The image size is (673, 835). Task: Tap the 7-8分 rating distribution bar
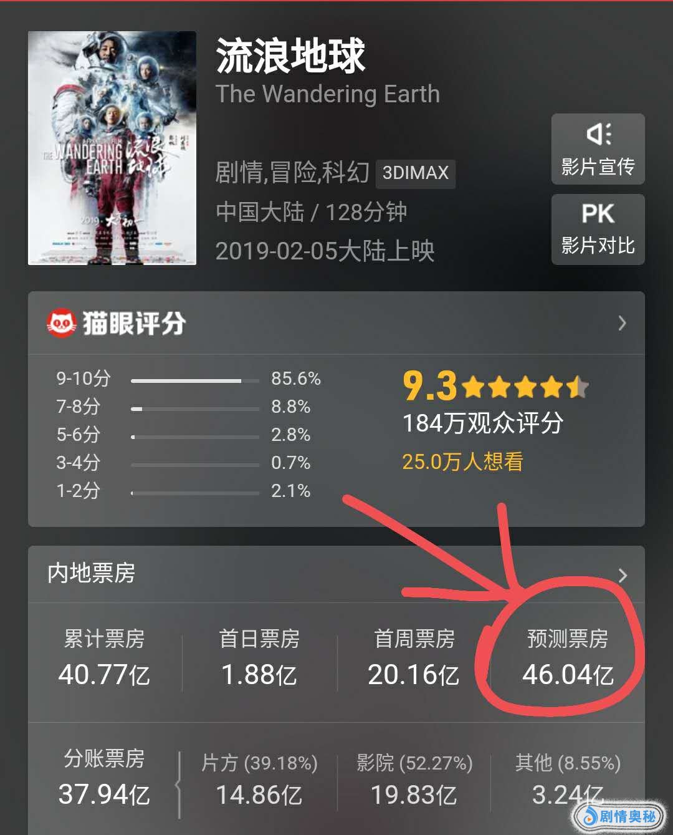(195, 409)
